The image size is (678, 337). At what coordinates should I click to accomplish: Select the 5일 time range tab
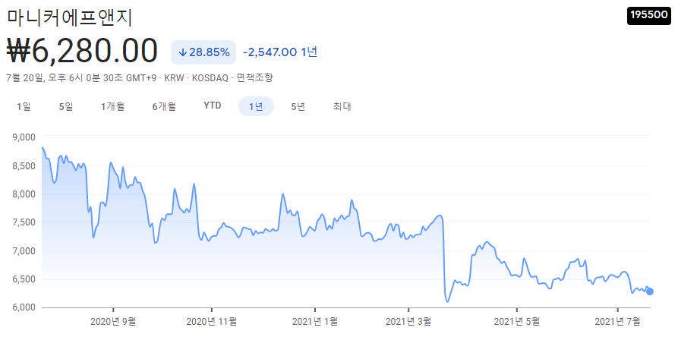(x=66, y=106)
